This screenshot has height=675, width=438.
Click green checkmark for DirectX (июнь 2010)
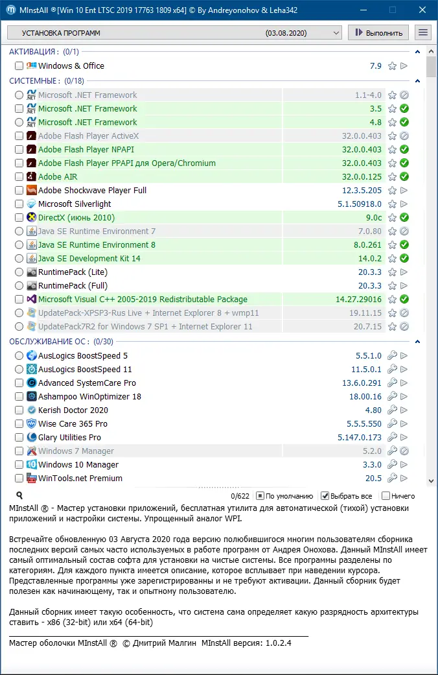pyautogui.click(x=404, y=217)
